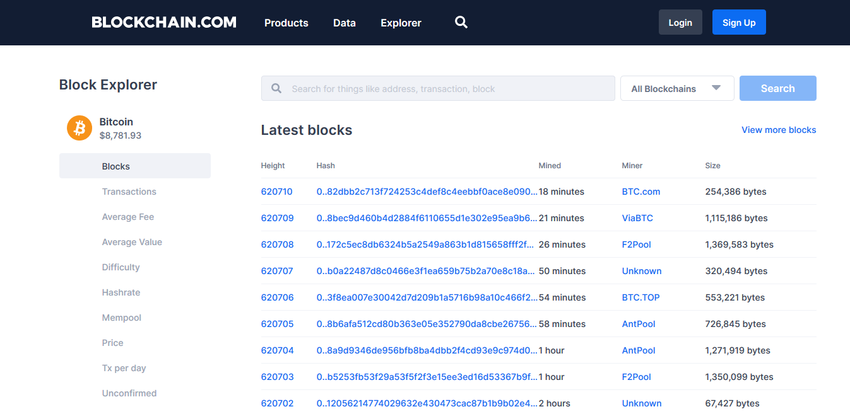Click the size 1,115,186 bytes
This screenshot has width=850, height=414.
(x=736, y=218)
